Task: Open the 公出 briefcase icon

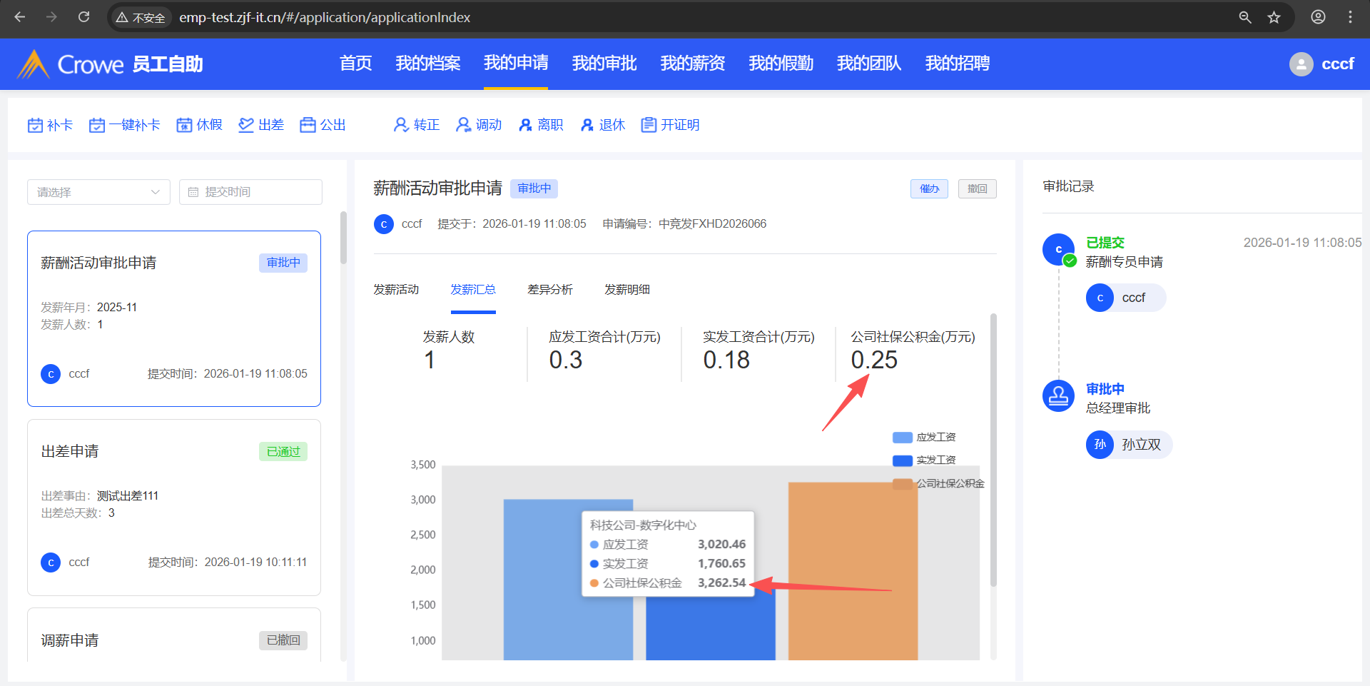Action: 308,126
